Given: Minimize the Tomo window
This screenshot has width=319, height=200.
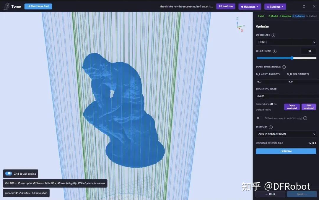Looking at the screenshot, I should 304,6.
